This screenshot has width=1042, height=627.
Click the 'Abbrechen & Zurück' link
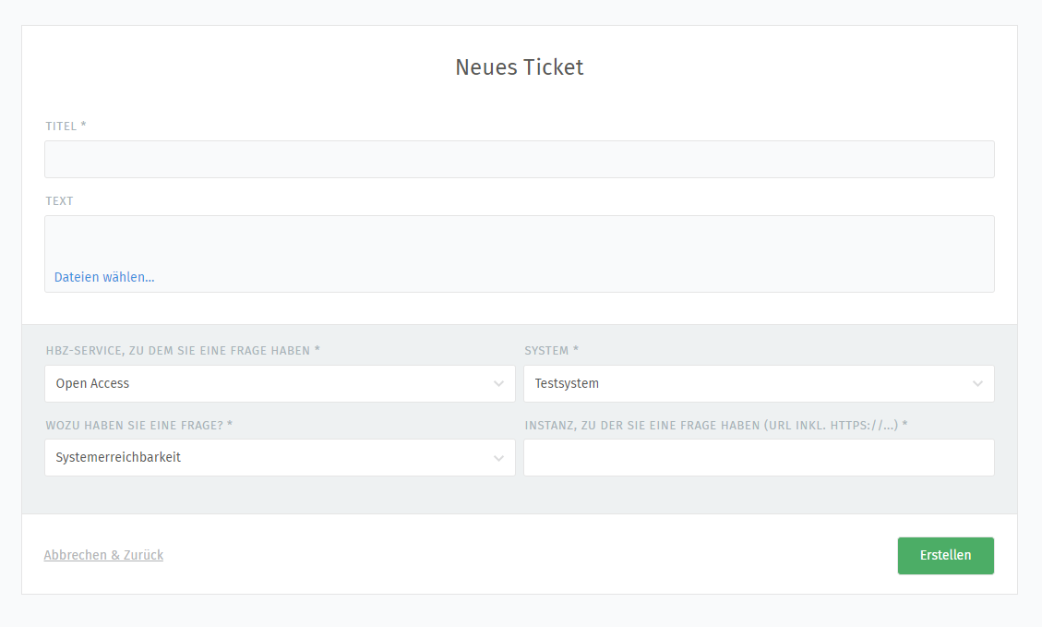coord(103,555)
